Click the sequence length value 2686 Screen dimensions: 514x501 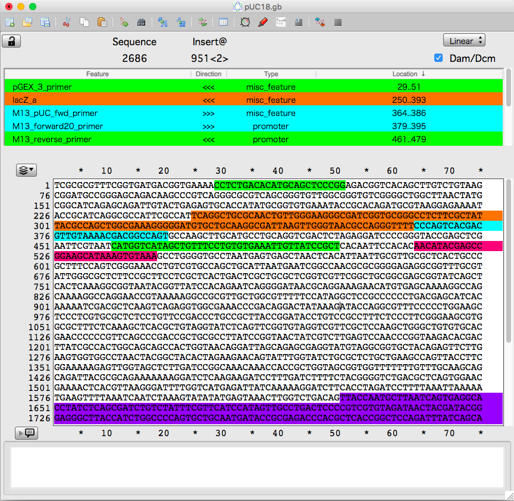[134, 58]
